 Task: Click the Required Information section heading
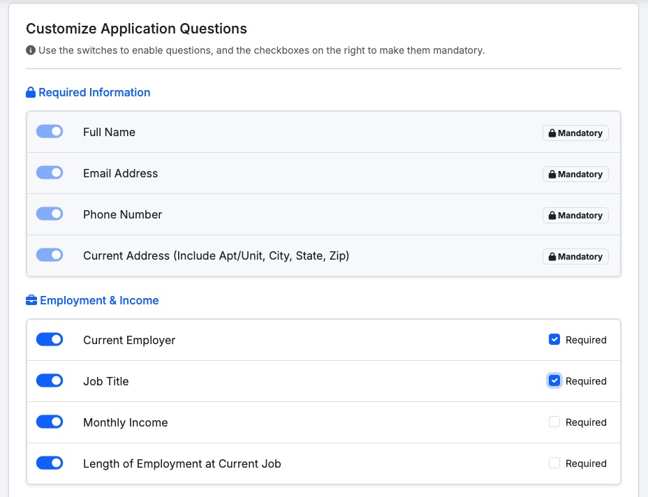[x=94, y=93]
